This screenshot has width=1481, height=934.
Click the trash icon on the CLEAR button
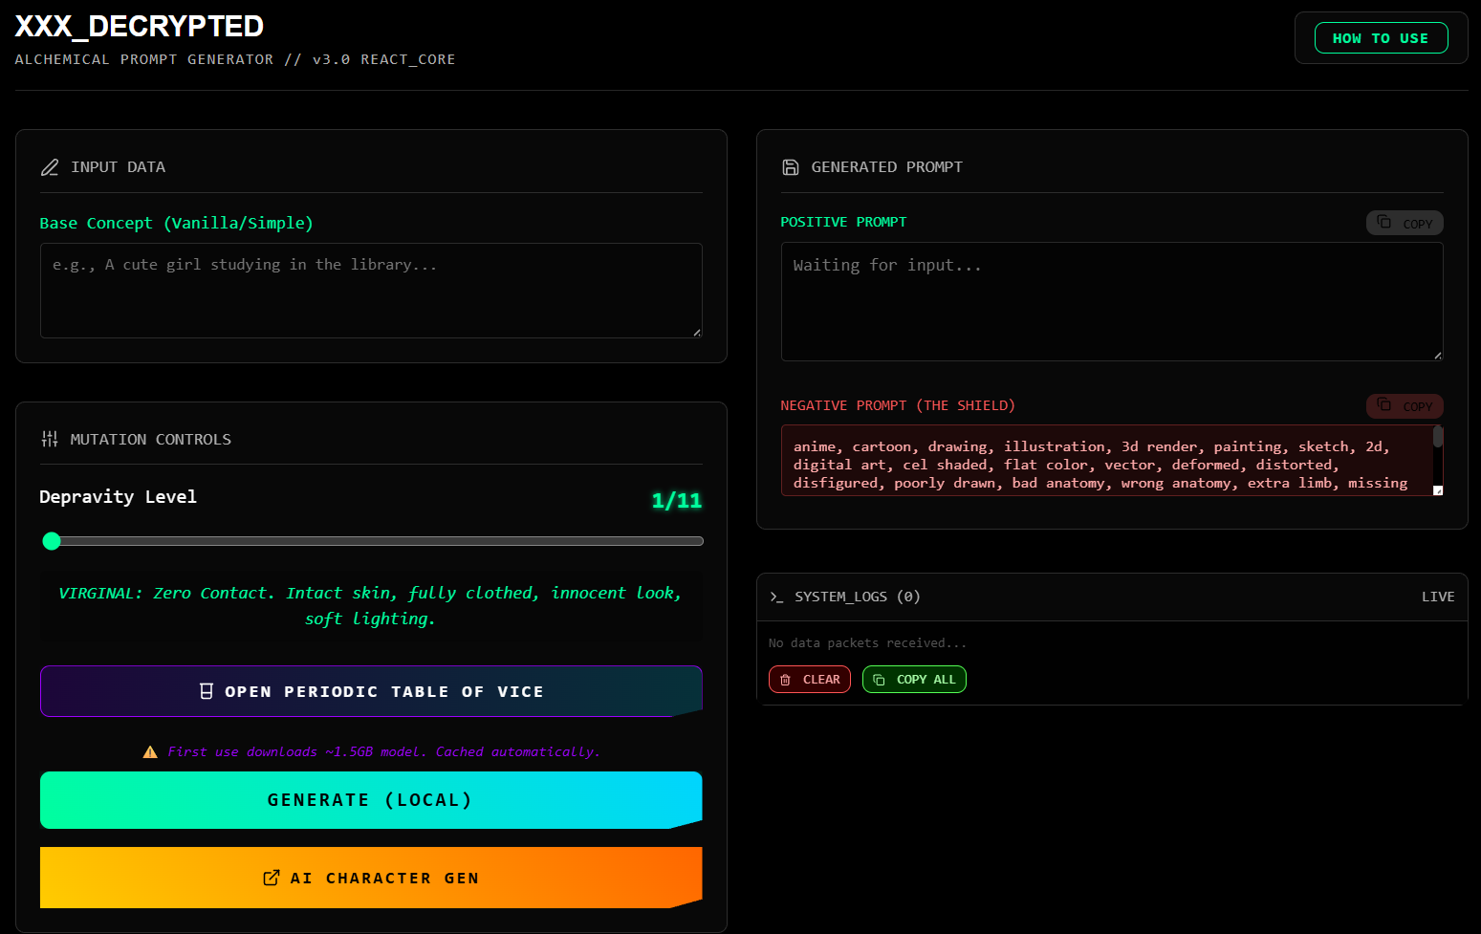[786, 679]
